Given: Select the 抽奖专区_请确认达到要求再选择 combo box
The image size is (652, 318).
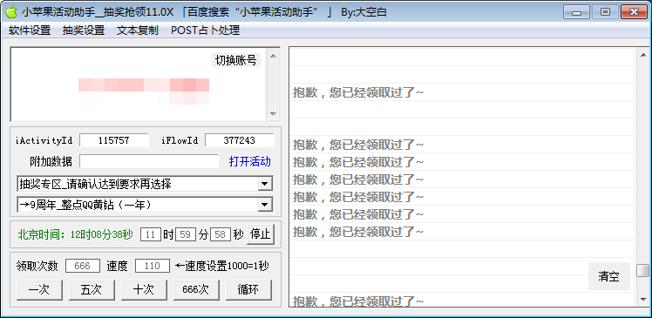Looking at the screenshot, I should point(145,183).
